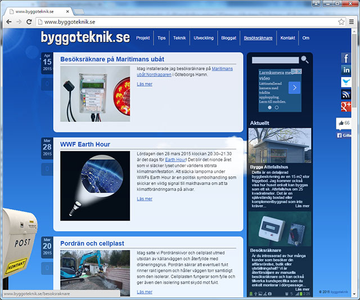Open the WWF Earth Hour post title

(x=85, y=144)
